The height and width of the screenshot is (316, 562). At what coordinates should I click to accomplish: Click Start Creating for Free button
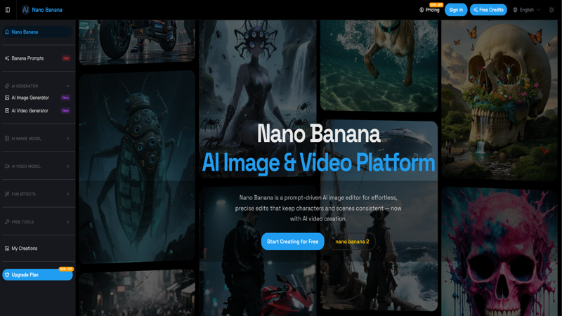[x=292, y=242]
